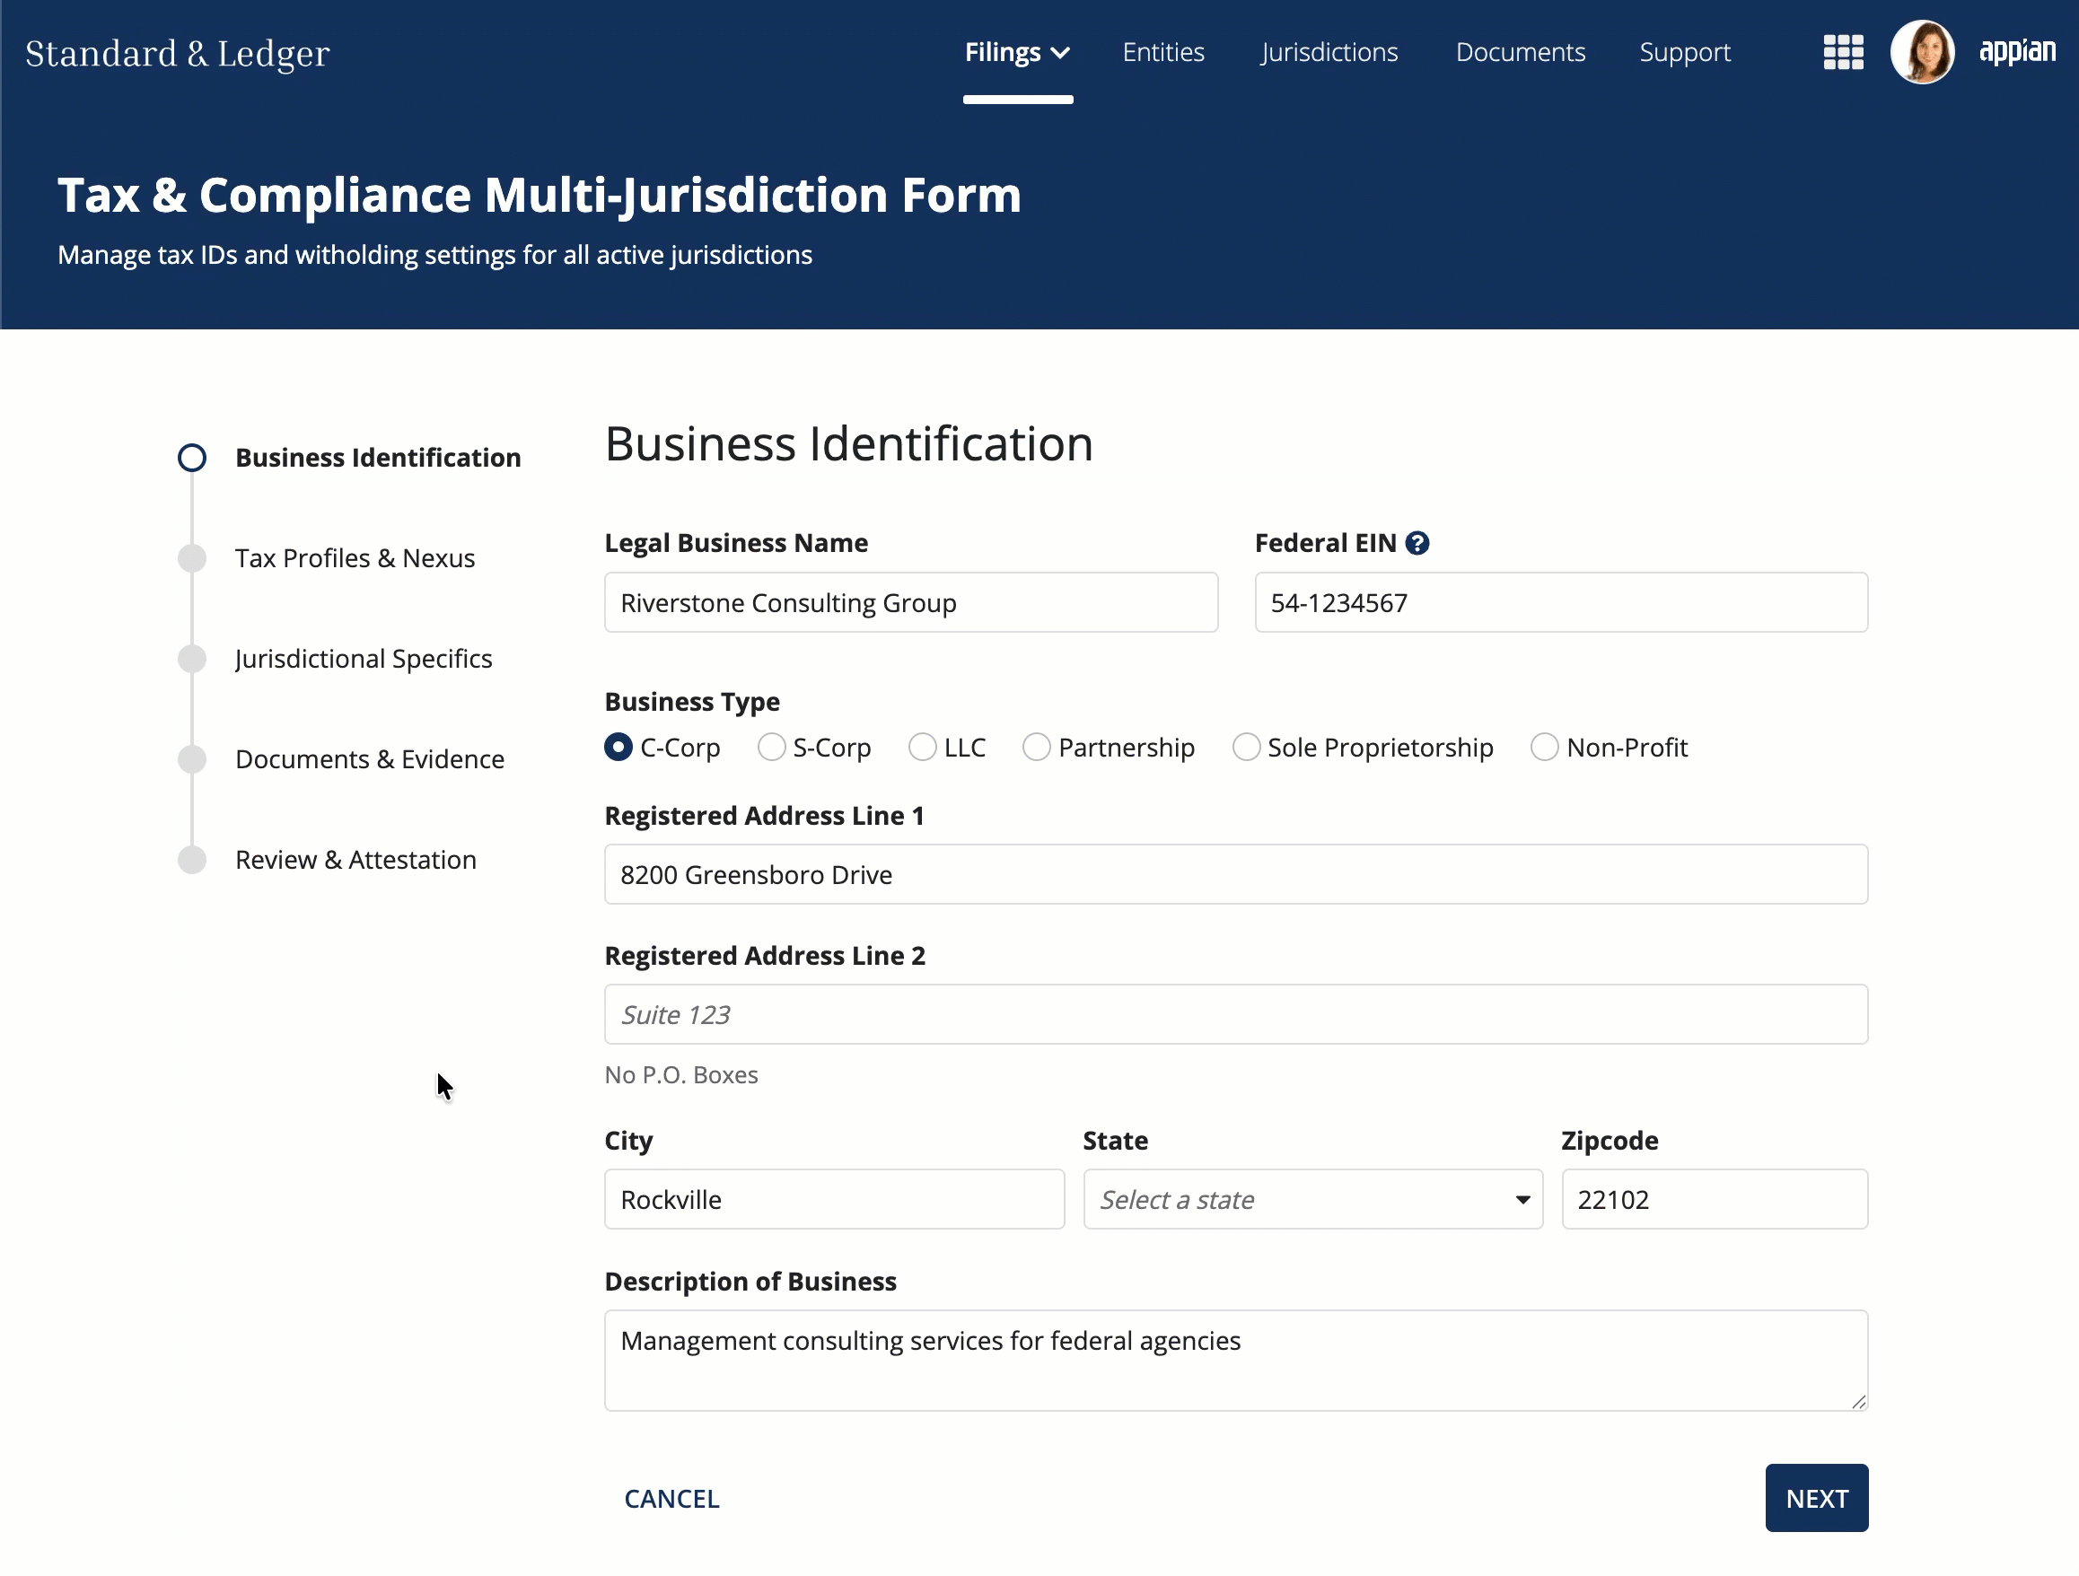Focus the City input field
Viewport: 2079px width, 1576px height.
click(835, 1199)
